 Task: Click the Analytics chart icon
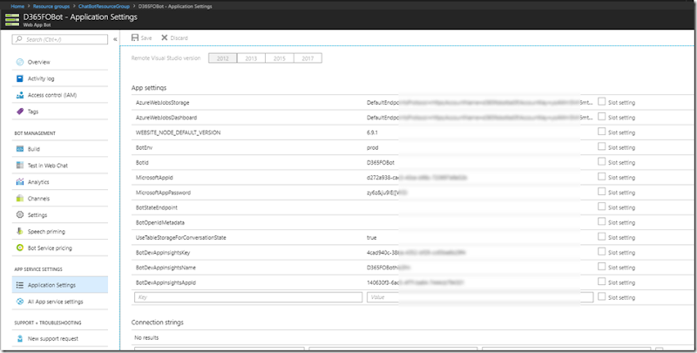(x=19, y=182)
